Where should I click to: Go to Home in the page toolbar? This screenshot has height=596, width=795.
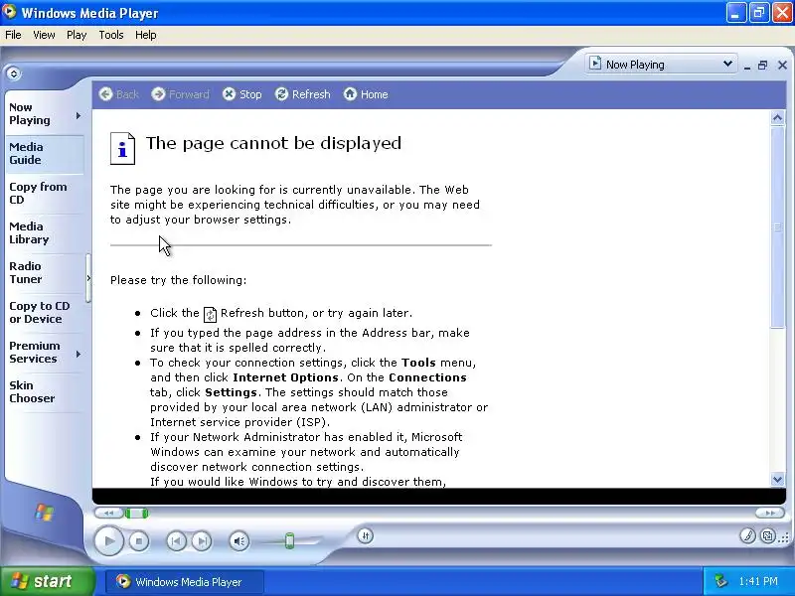366,94
